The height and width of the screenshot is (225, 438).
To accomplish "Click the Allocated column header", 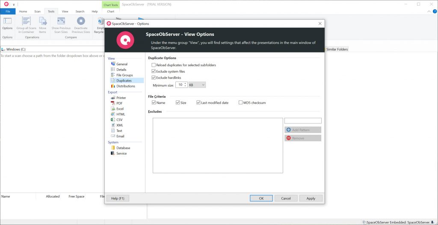I will 53,196.
